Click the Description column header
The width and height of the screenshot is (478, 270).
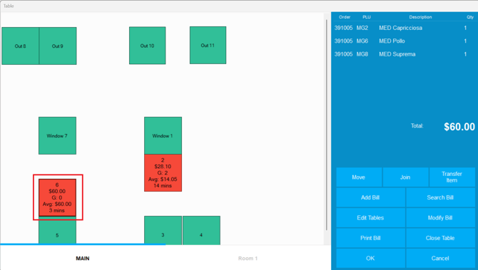click(x=420, y=17)
